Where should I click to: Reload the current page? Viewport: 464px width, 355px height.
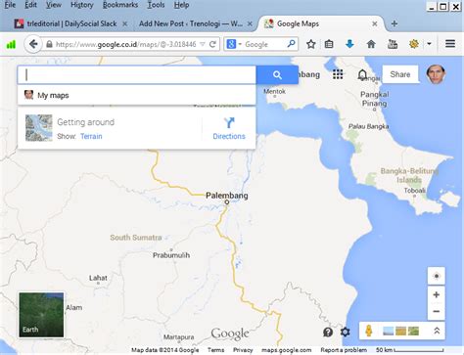pyautogui.click(x=212, y=44)
